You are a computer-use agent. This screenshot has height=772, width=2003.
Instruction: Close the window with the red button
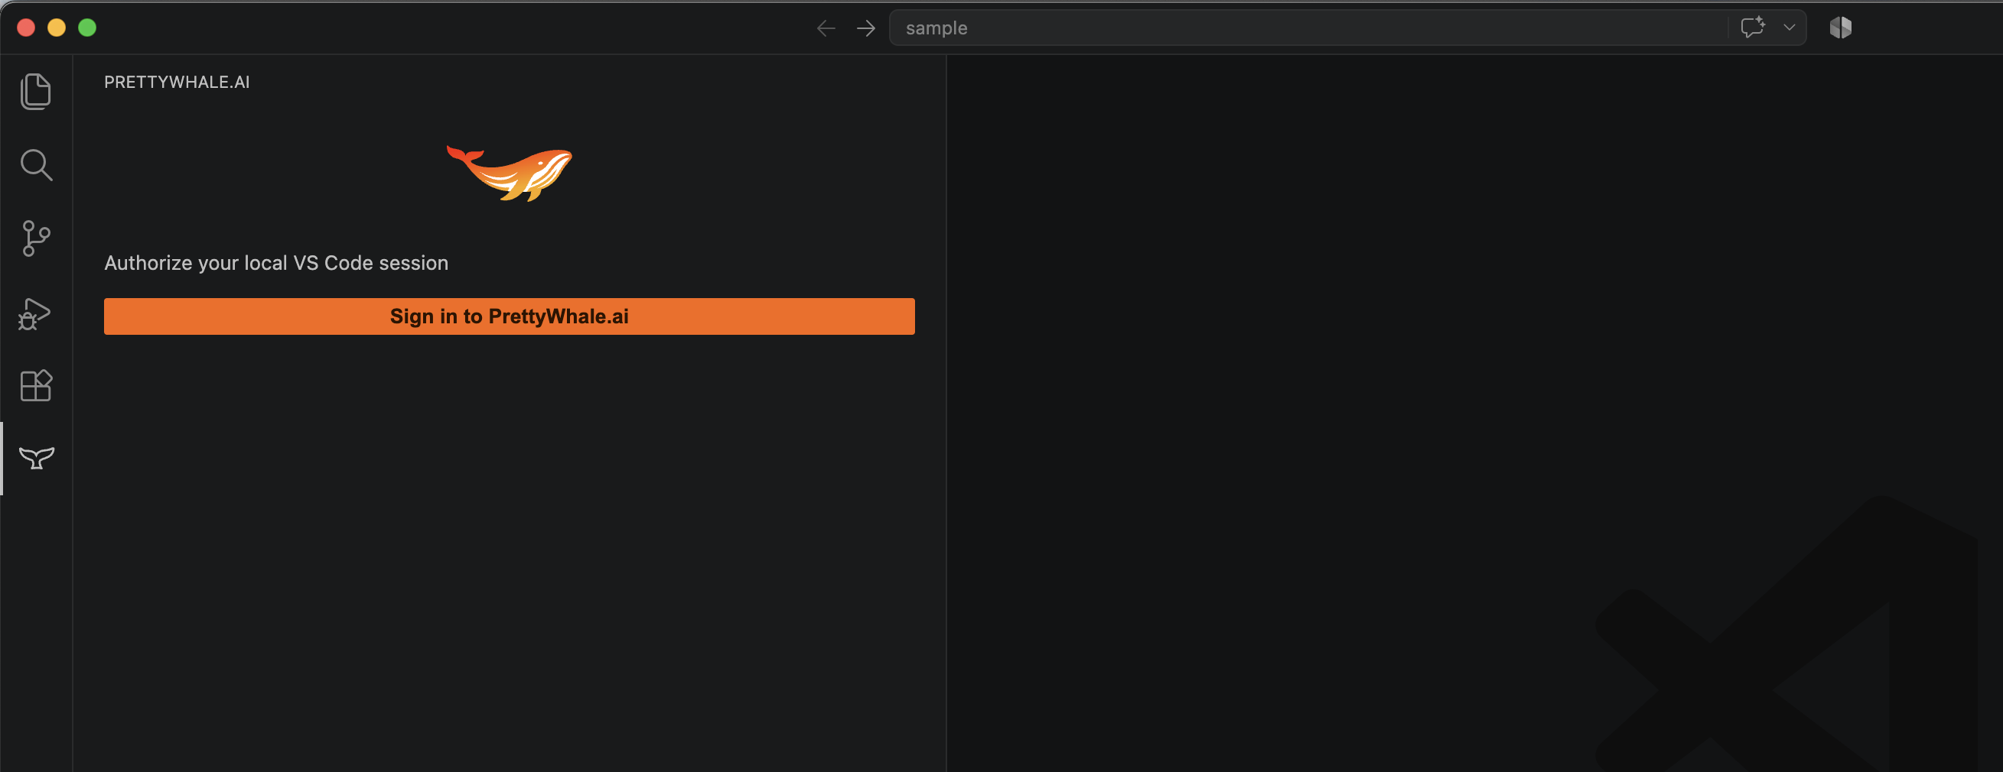coord(26,28)
